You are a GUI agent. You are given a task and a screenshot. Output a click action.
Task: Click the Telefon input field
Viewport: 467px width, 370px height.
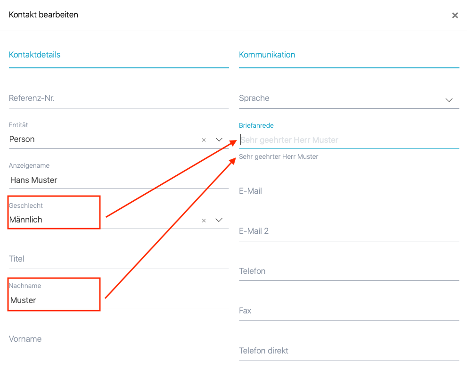pyautogui.click(x=349, y=271)
